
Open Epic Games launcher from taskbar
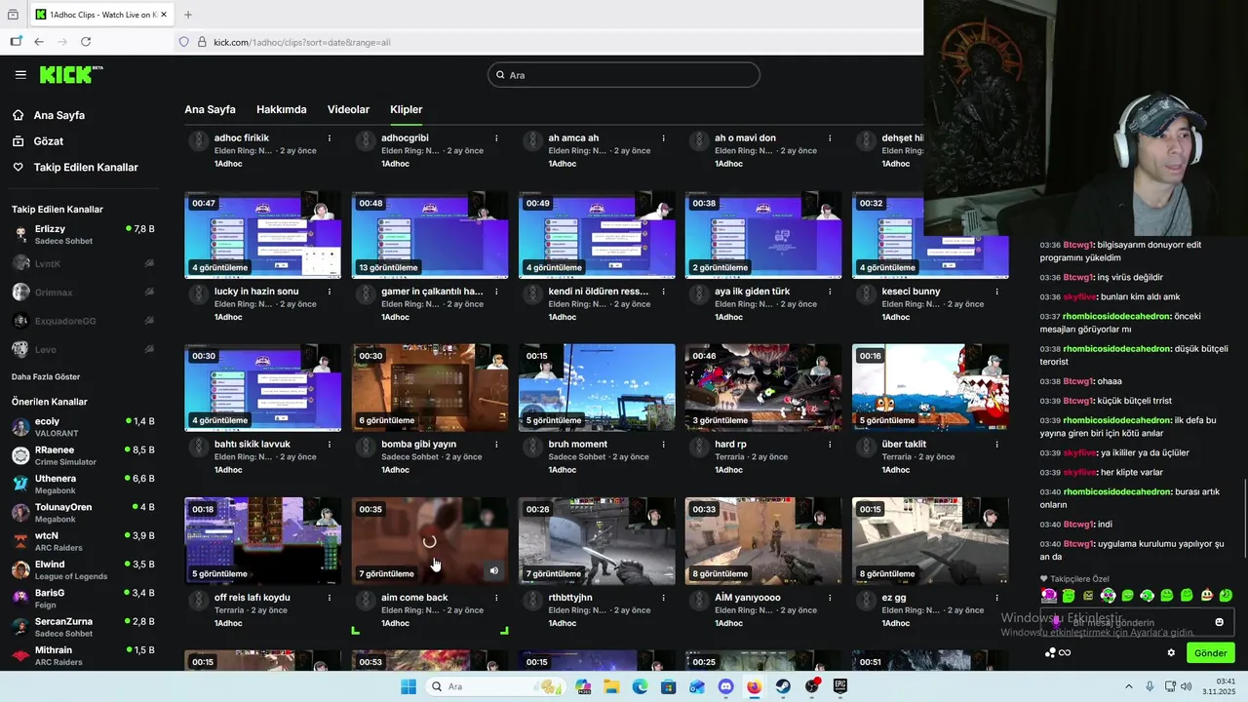pos(840,686)
